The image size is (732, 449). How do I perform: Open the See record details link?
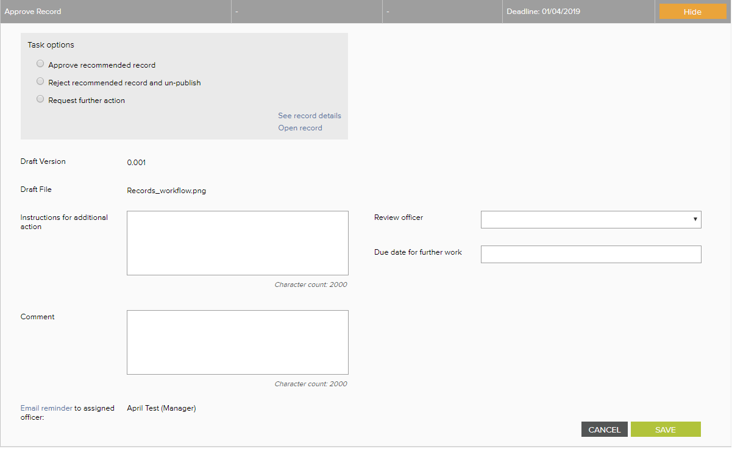point(309,116)
